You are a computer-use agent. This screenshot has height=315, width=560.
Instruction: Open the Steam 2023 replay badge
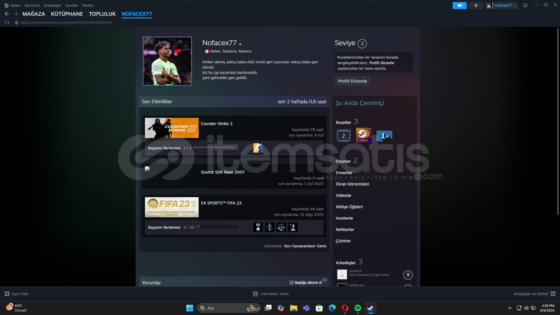(x=364, y=136)
